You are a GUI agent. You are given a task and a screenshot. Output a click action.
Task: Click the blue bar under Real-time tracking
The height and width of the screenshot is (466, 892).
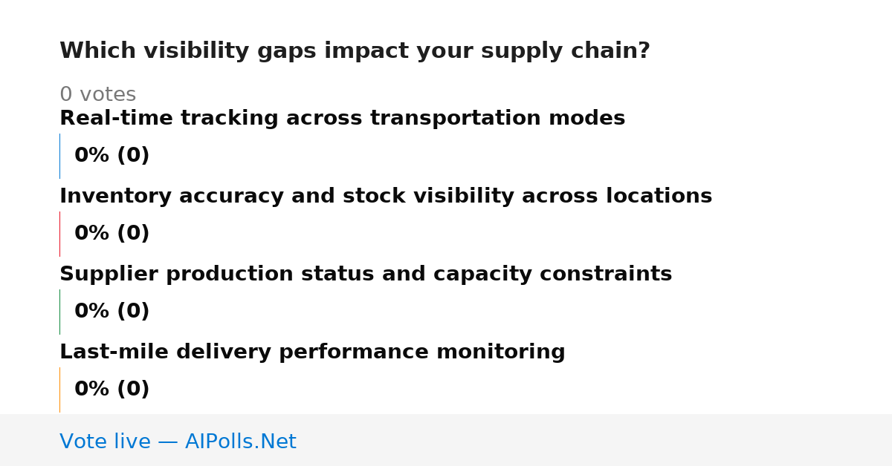59,156
